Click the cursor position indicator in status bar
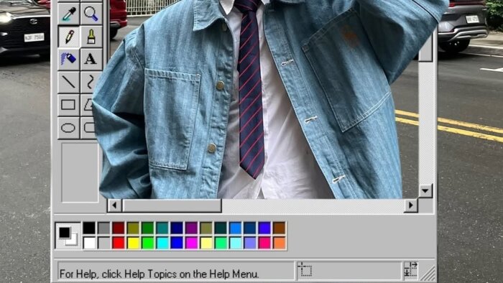The image size is (503, 283). [x=349, y=271]
